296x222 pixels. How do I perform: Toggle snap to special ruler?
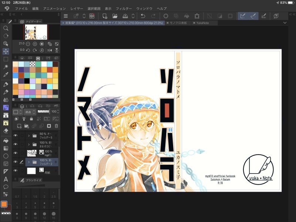[x=253, y=16]
